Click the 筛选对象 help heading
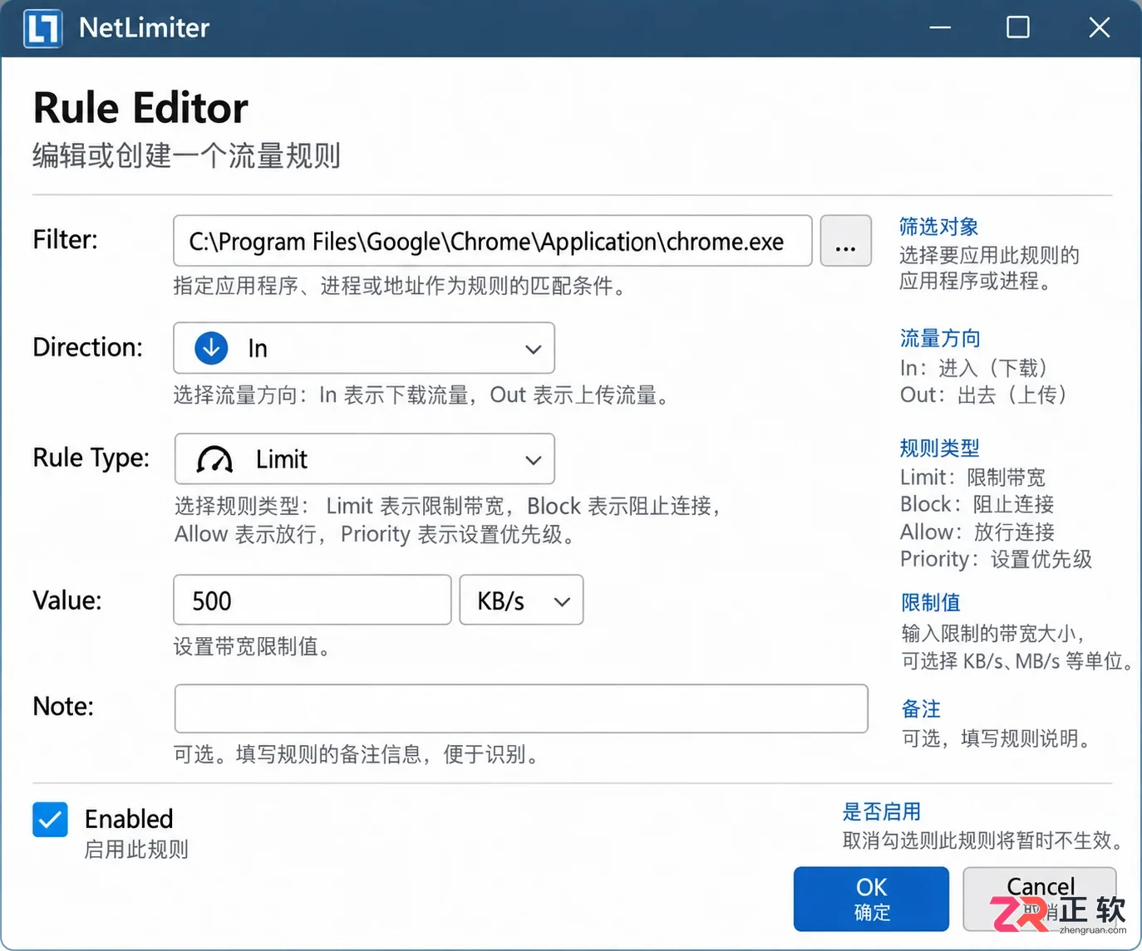This screenshot has width=1142, height=951. pos(939,226)
